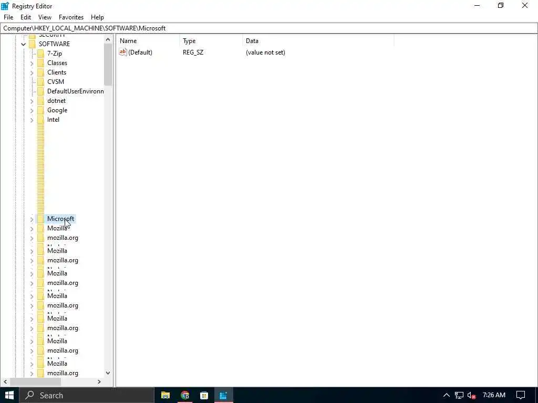Open the Favorites menu
Viewport: 538px width, 403px height.
point(71,17)
